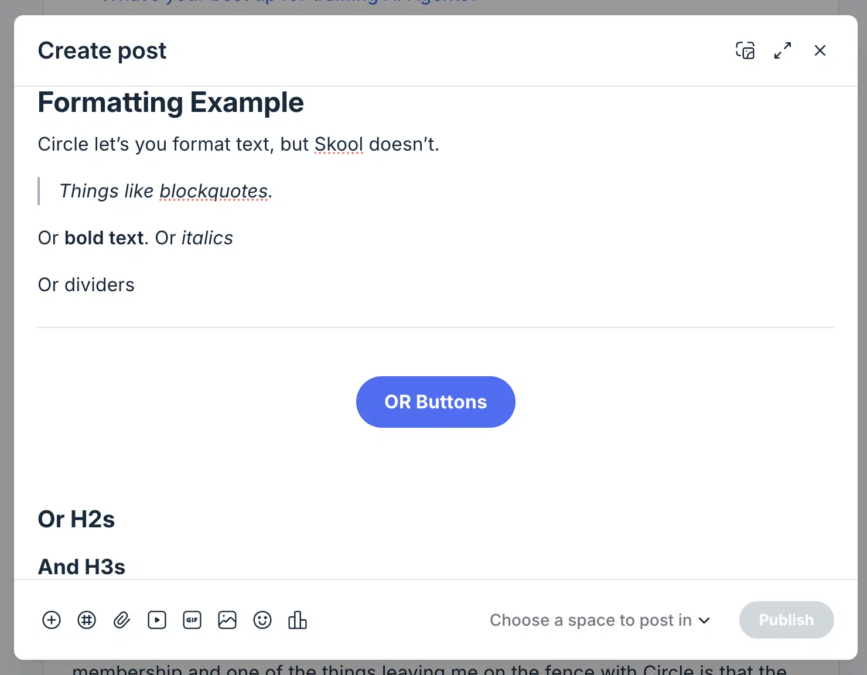
Task: Click the hashtag topic icon
Action: click(x=87, y=620)
